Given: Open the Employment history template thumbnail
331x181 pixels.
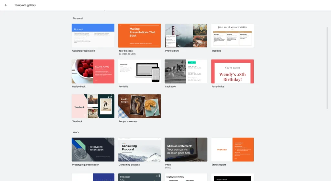Looking at the screenshot, I should [186, 177].
